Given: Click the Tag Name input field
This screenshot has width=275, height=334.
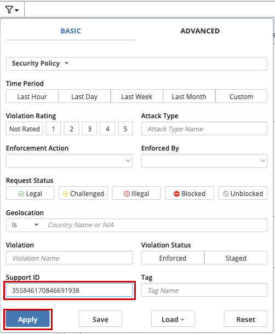Looking at the screenshot, I should click(204, 290).
